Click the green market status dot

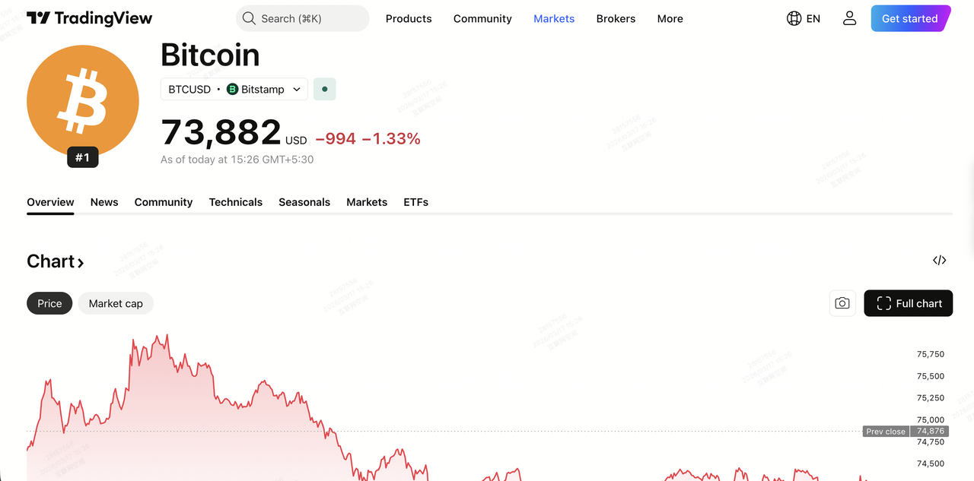(325, 89)
